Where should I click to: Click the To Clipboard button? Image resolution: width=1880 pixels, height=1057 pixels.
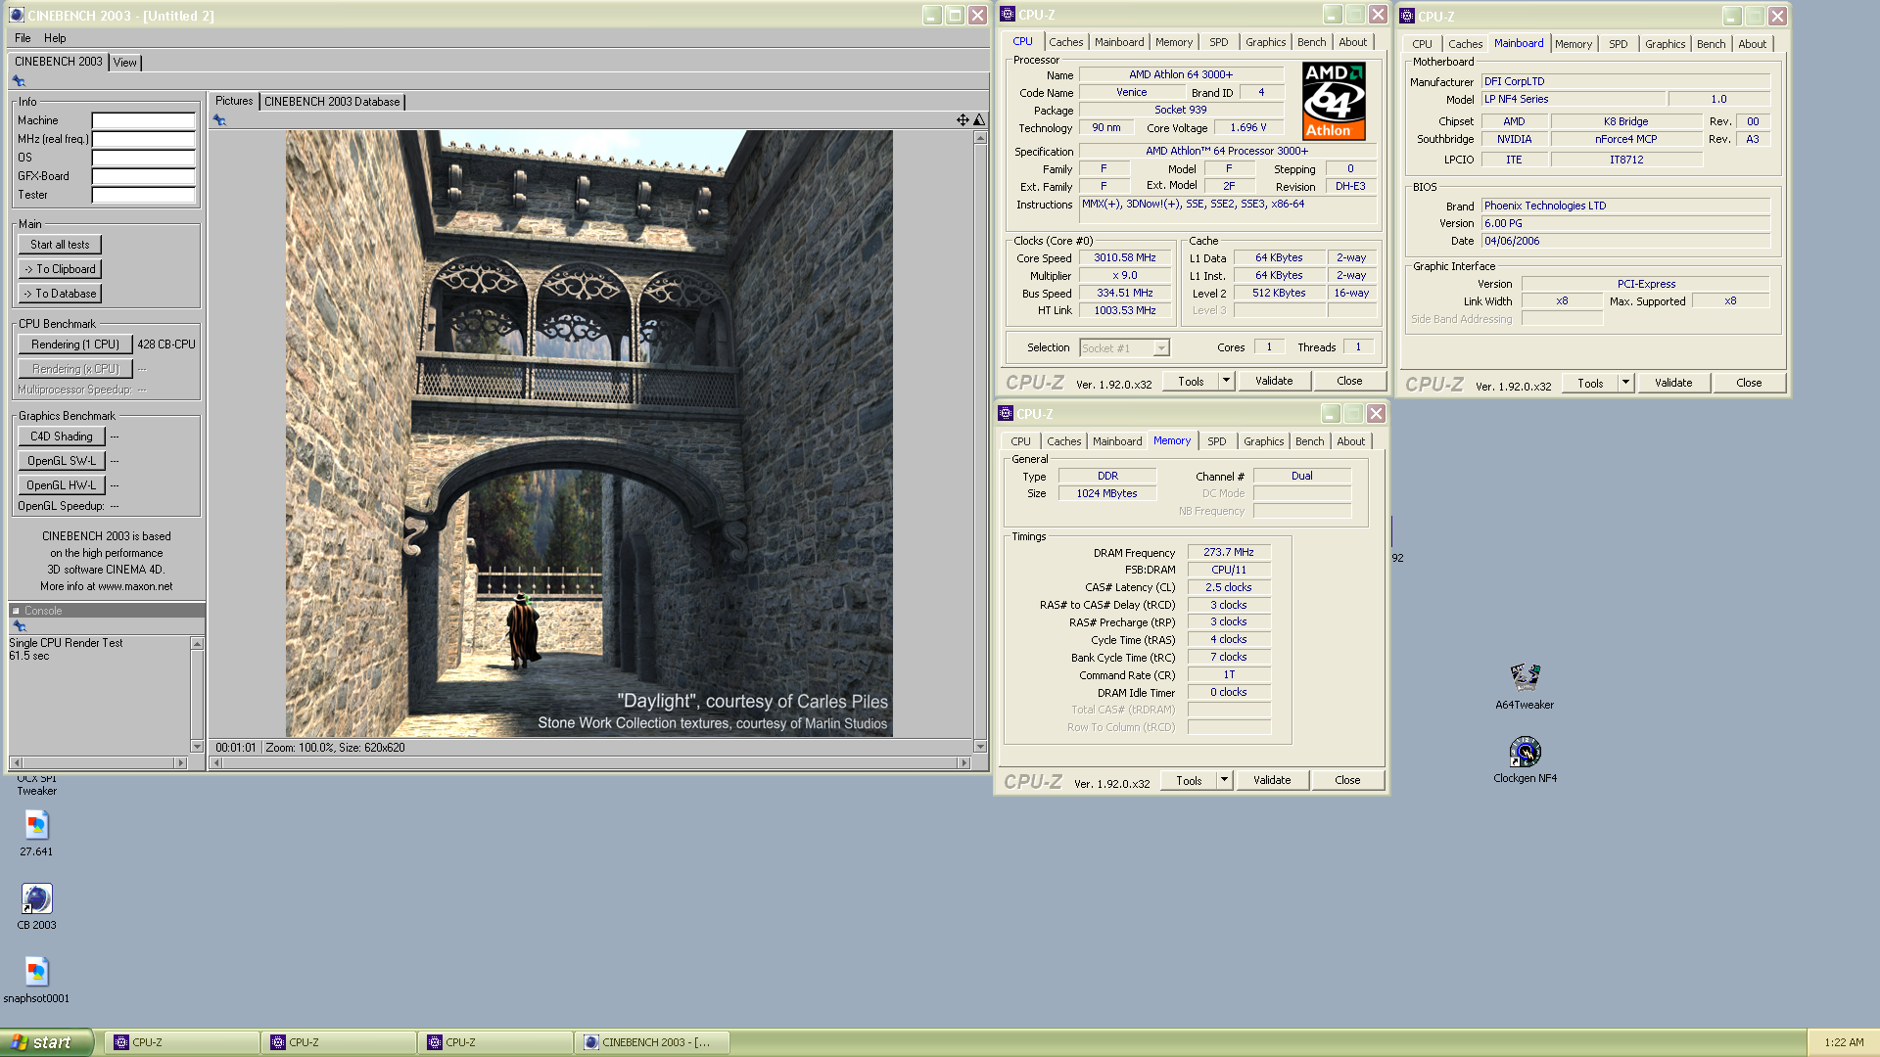tap(60, 269)
